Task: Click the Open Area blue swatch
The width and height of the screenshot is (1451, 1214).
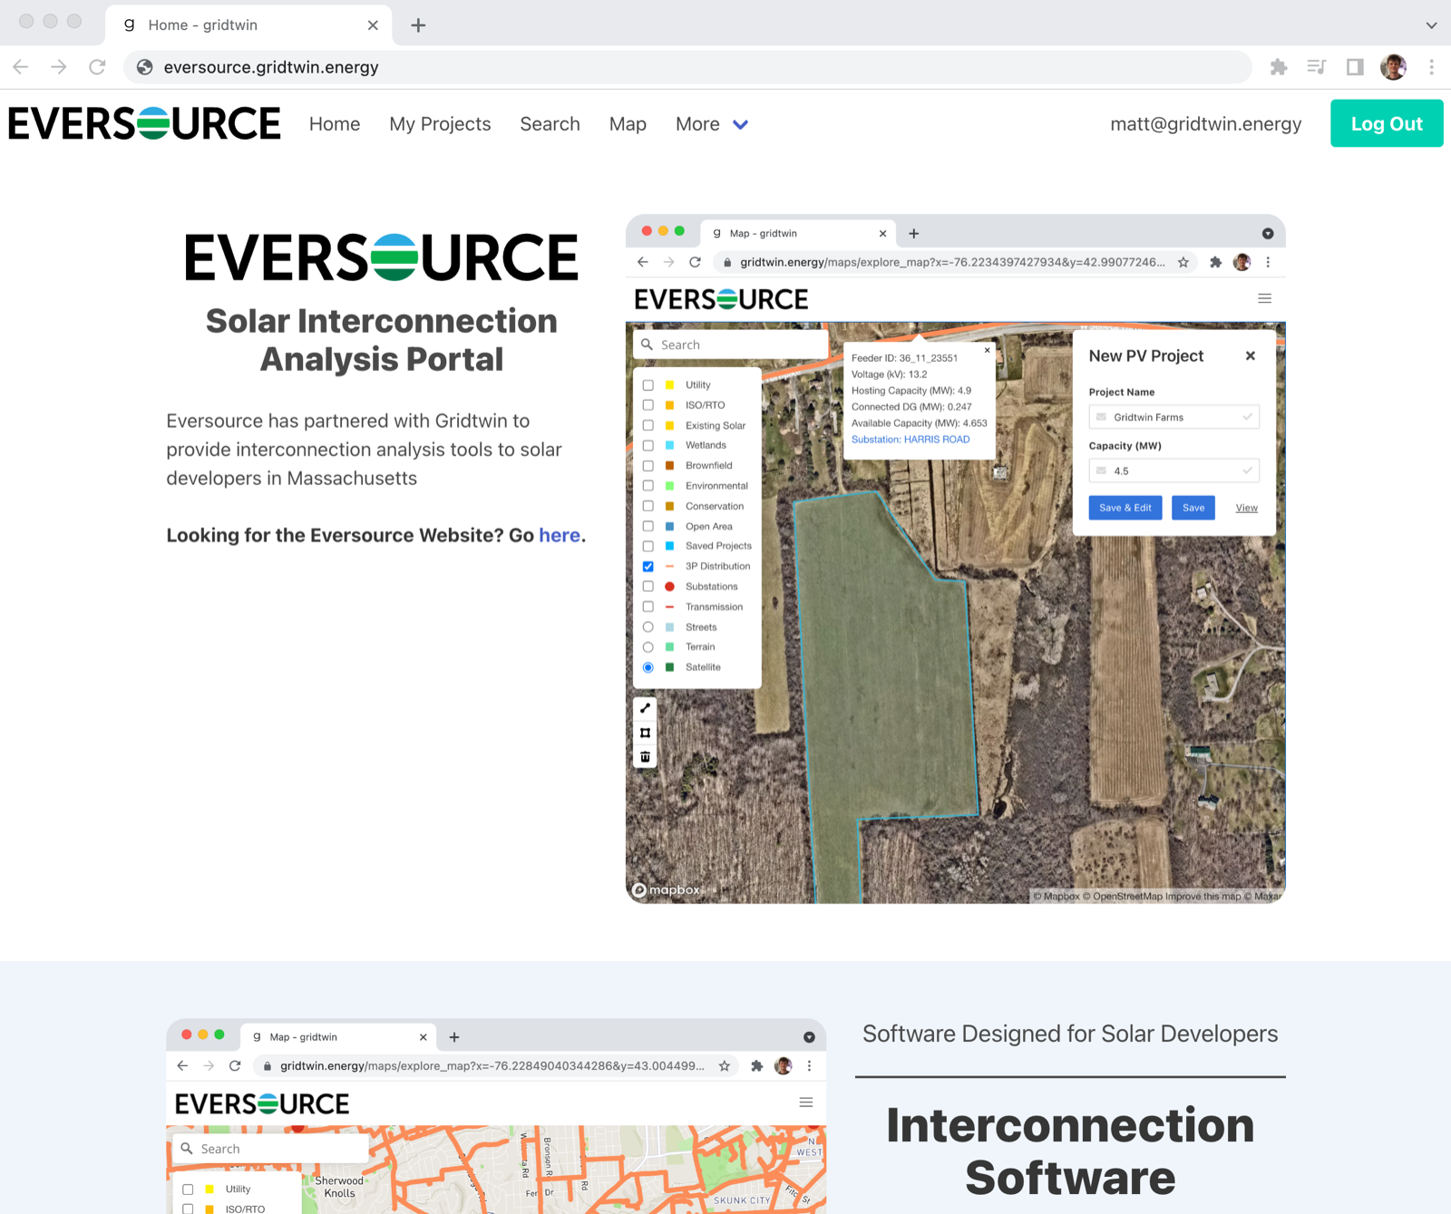Action: pos(669,526)
